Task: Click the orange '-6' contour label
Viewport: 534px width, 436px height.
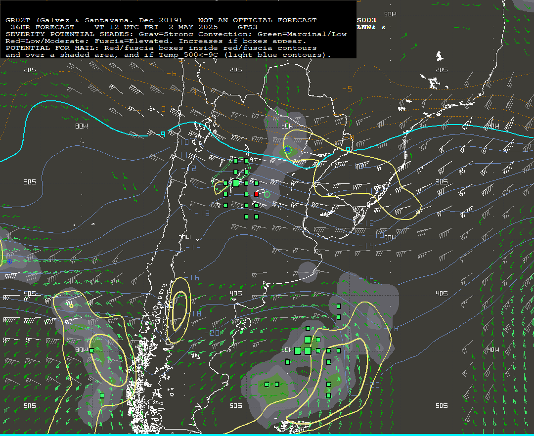Action: tap(172, 74)
